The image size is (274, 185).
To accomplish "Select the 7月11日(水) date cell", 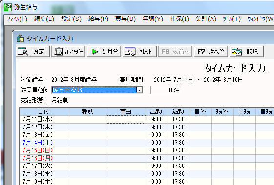I will point(44,119).
